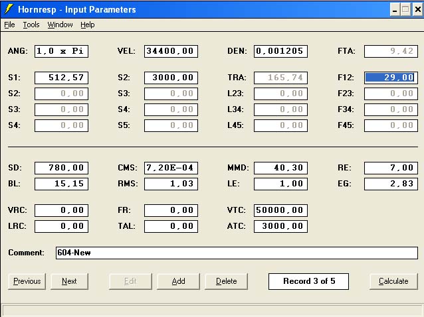Viewport: 424px width, 317px height.
Task: Click the VRC field
Action: (x=61, y=210)
